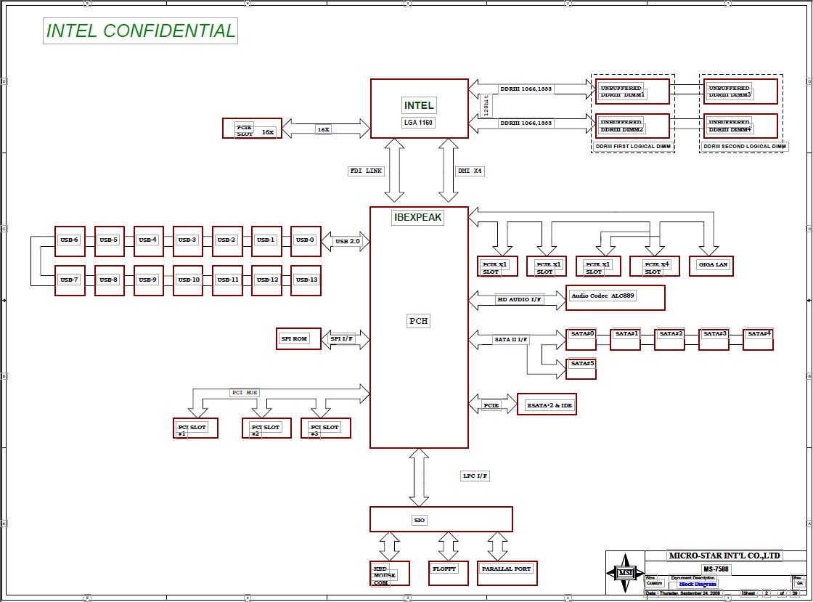Viewport: 813px width, 602px height.
Task: Click the 16X arrow label
Action: click(324, 130)
